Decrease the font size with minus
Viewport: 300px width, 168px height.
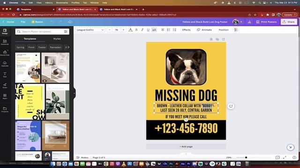pos(109,30)
